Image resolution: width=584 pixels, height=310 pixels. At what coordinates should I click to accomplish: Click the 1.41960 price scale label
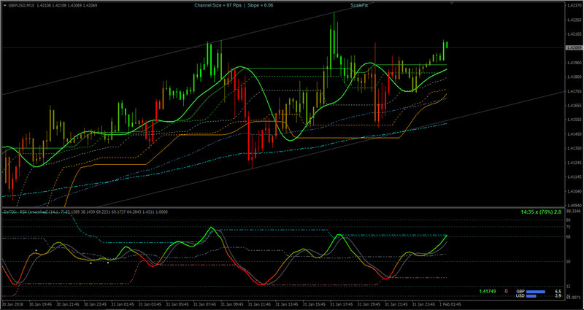pos(575,63)
